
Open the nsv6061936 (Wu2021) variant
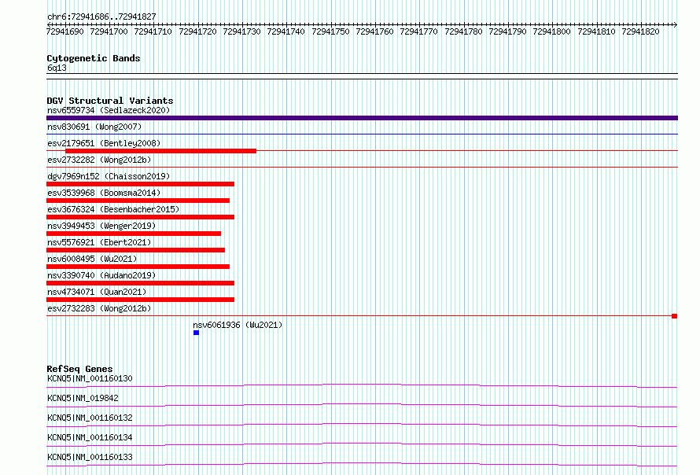pos(238,325)
